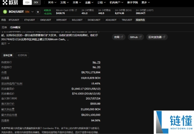Viewport: 194px width, 134px height.
Task: Open the 官网 official website link
Action: coord(118,37)
